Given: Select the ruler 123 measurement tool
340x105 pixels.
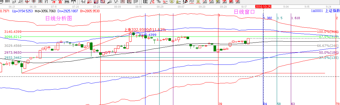Looking at the screenshot, I should pos(67,1).
